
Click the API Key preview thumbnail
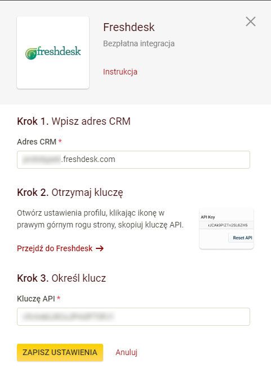pyautogui.click(x=226, y=229)
